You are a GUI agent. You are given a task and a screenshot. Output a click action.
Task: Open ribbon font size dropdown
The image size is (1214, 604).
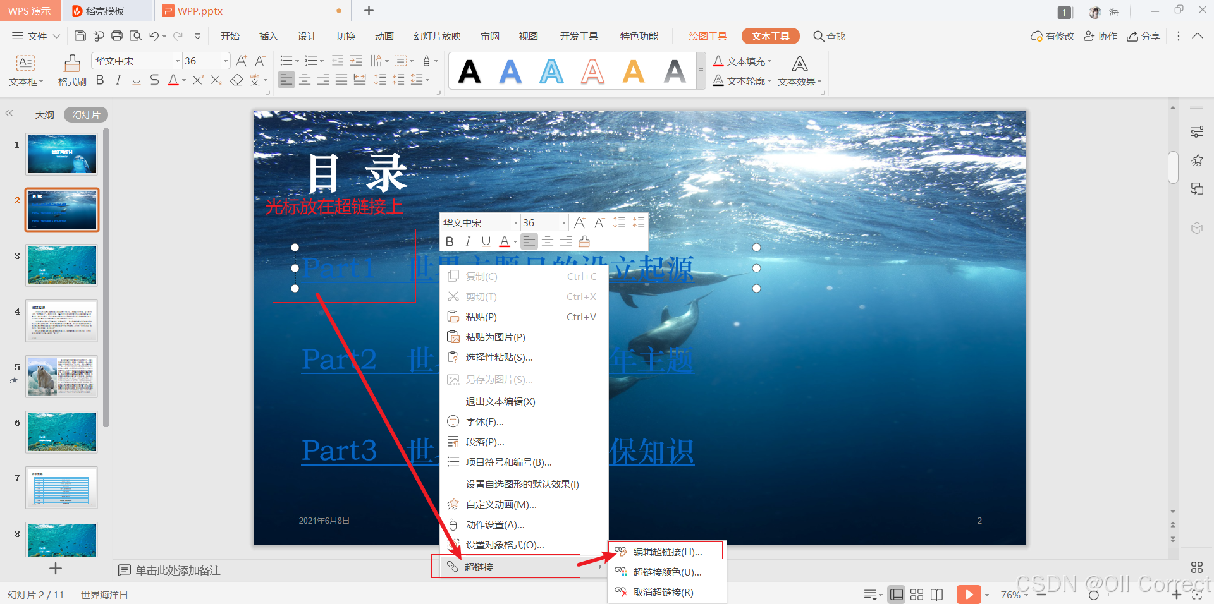pyautogui.click(x=225, y=61)
